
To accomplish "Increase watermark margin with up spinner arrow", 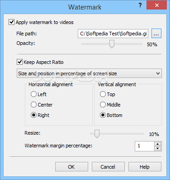I will (158, 144).
